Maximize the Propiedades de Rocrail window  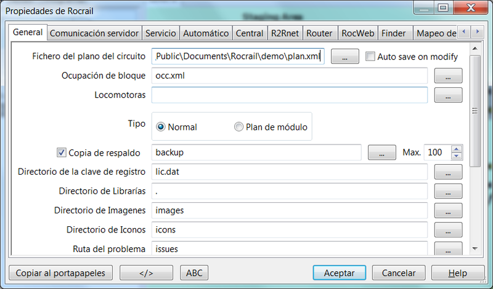(443, 7)
